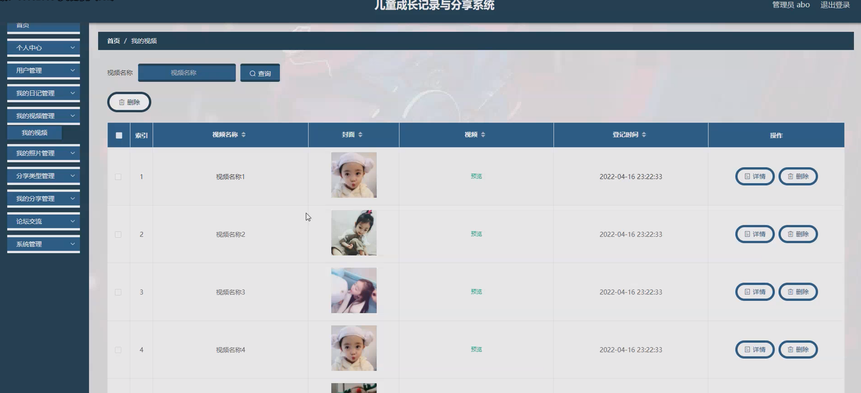Click the 索引 column header
This screenshot has width=861, height=393.
[x=141, y=136]
